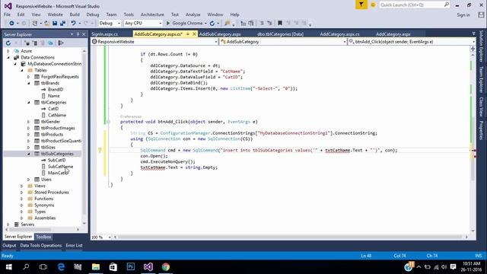This screenshot has width=487, height=274.
Task: Open the Error List panel tab
Action: tap(75, 245)
